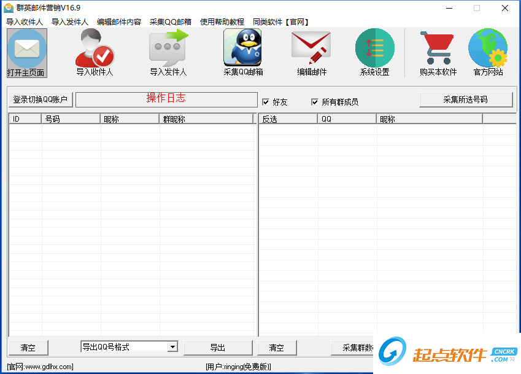Expand the export format combo box arrow

pos(174,347)
